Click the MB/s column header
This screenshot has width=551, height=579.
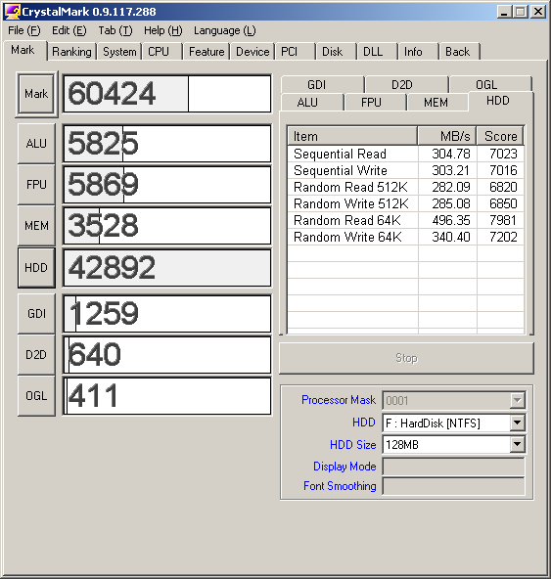[447, 136]
